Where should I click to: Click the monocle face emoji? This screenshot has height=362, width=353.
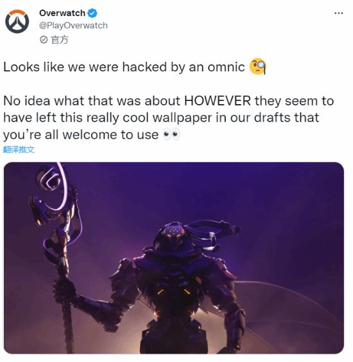pyautogui.click(x=257, y=66)
